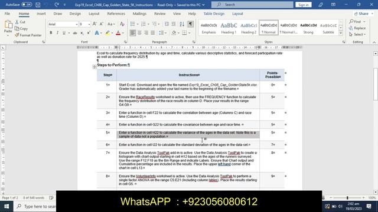The height and width of the screenshot is (212, 378).
Task: Open the Windows Start menu
Action: [6, 206]
